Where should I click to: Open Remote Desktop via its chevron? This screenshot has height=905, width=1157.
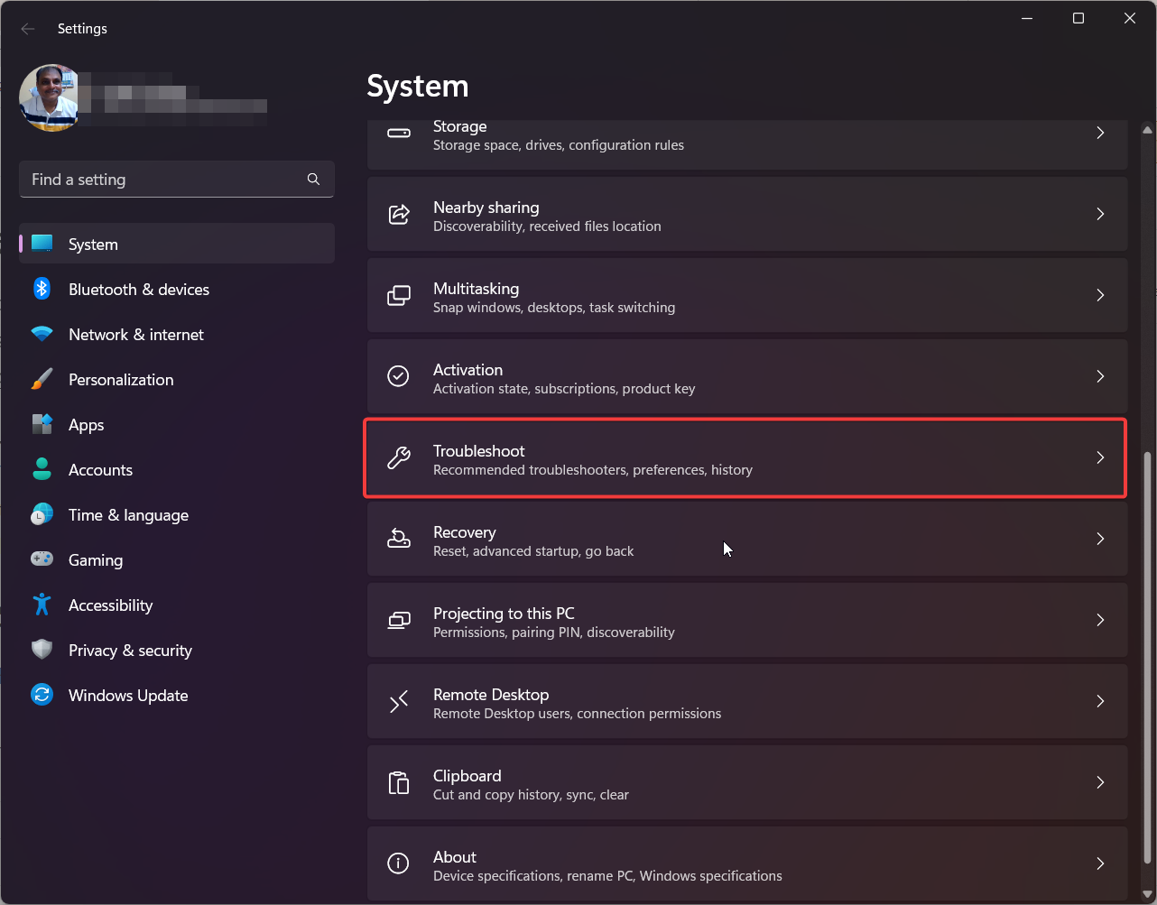click(1100, 701)
